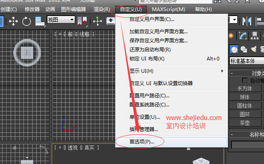Click the object name input field
264x164 pixels.
[x=247, y=145]
